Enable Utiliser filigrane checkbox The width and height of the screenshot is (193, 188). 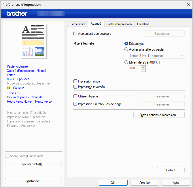75,96
